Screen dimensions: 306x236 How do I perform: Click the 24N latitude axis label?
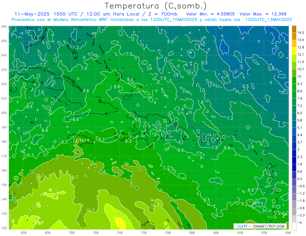pyautogui.click(x=4, y=55)
